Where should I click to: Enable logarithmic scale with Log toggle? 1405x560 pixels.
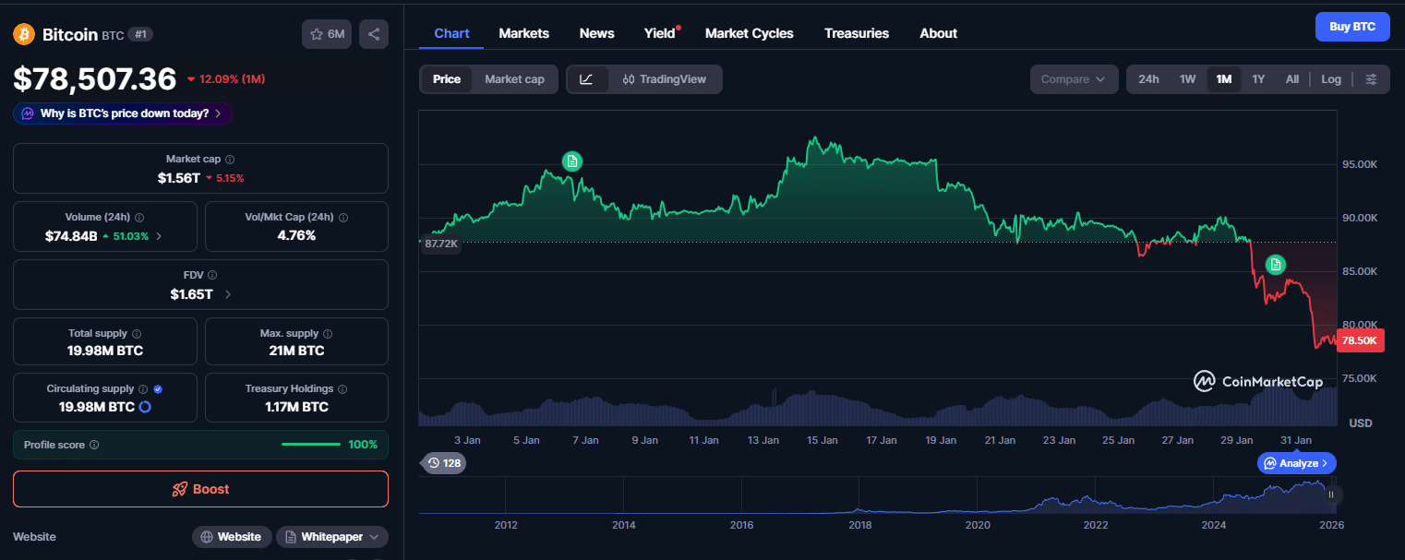1330,79
